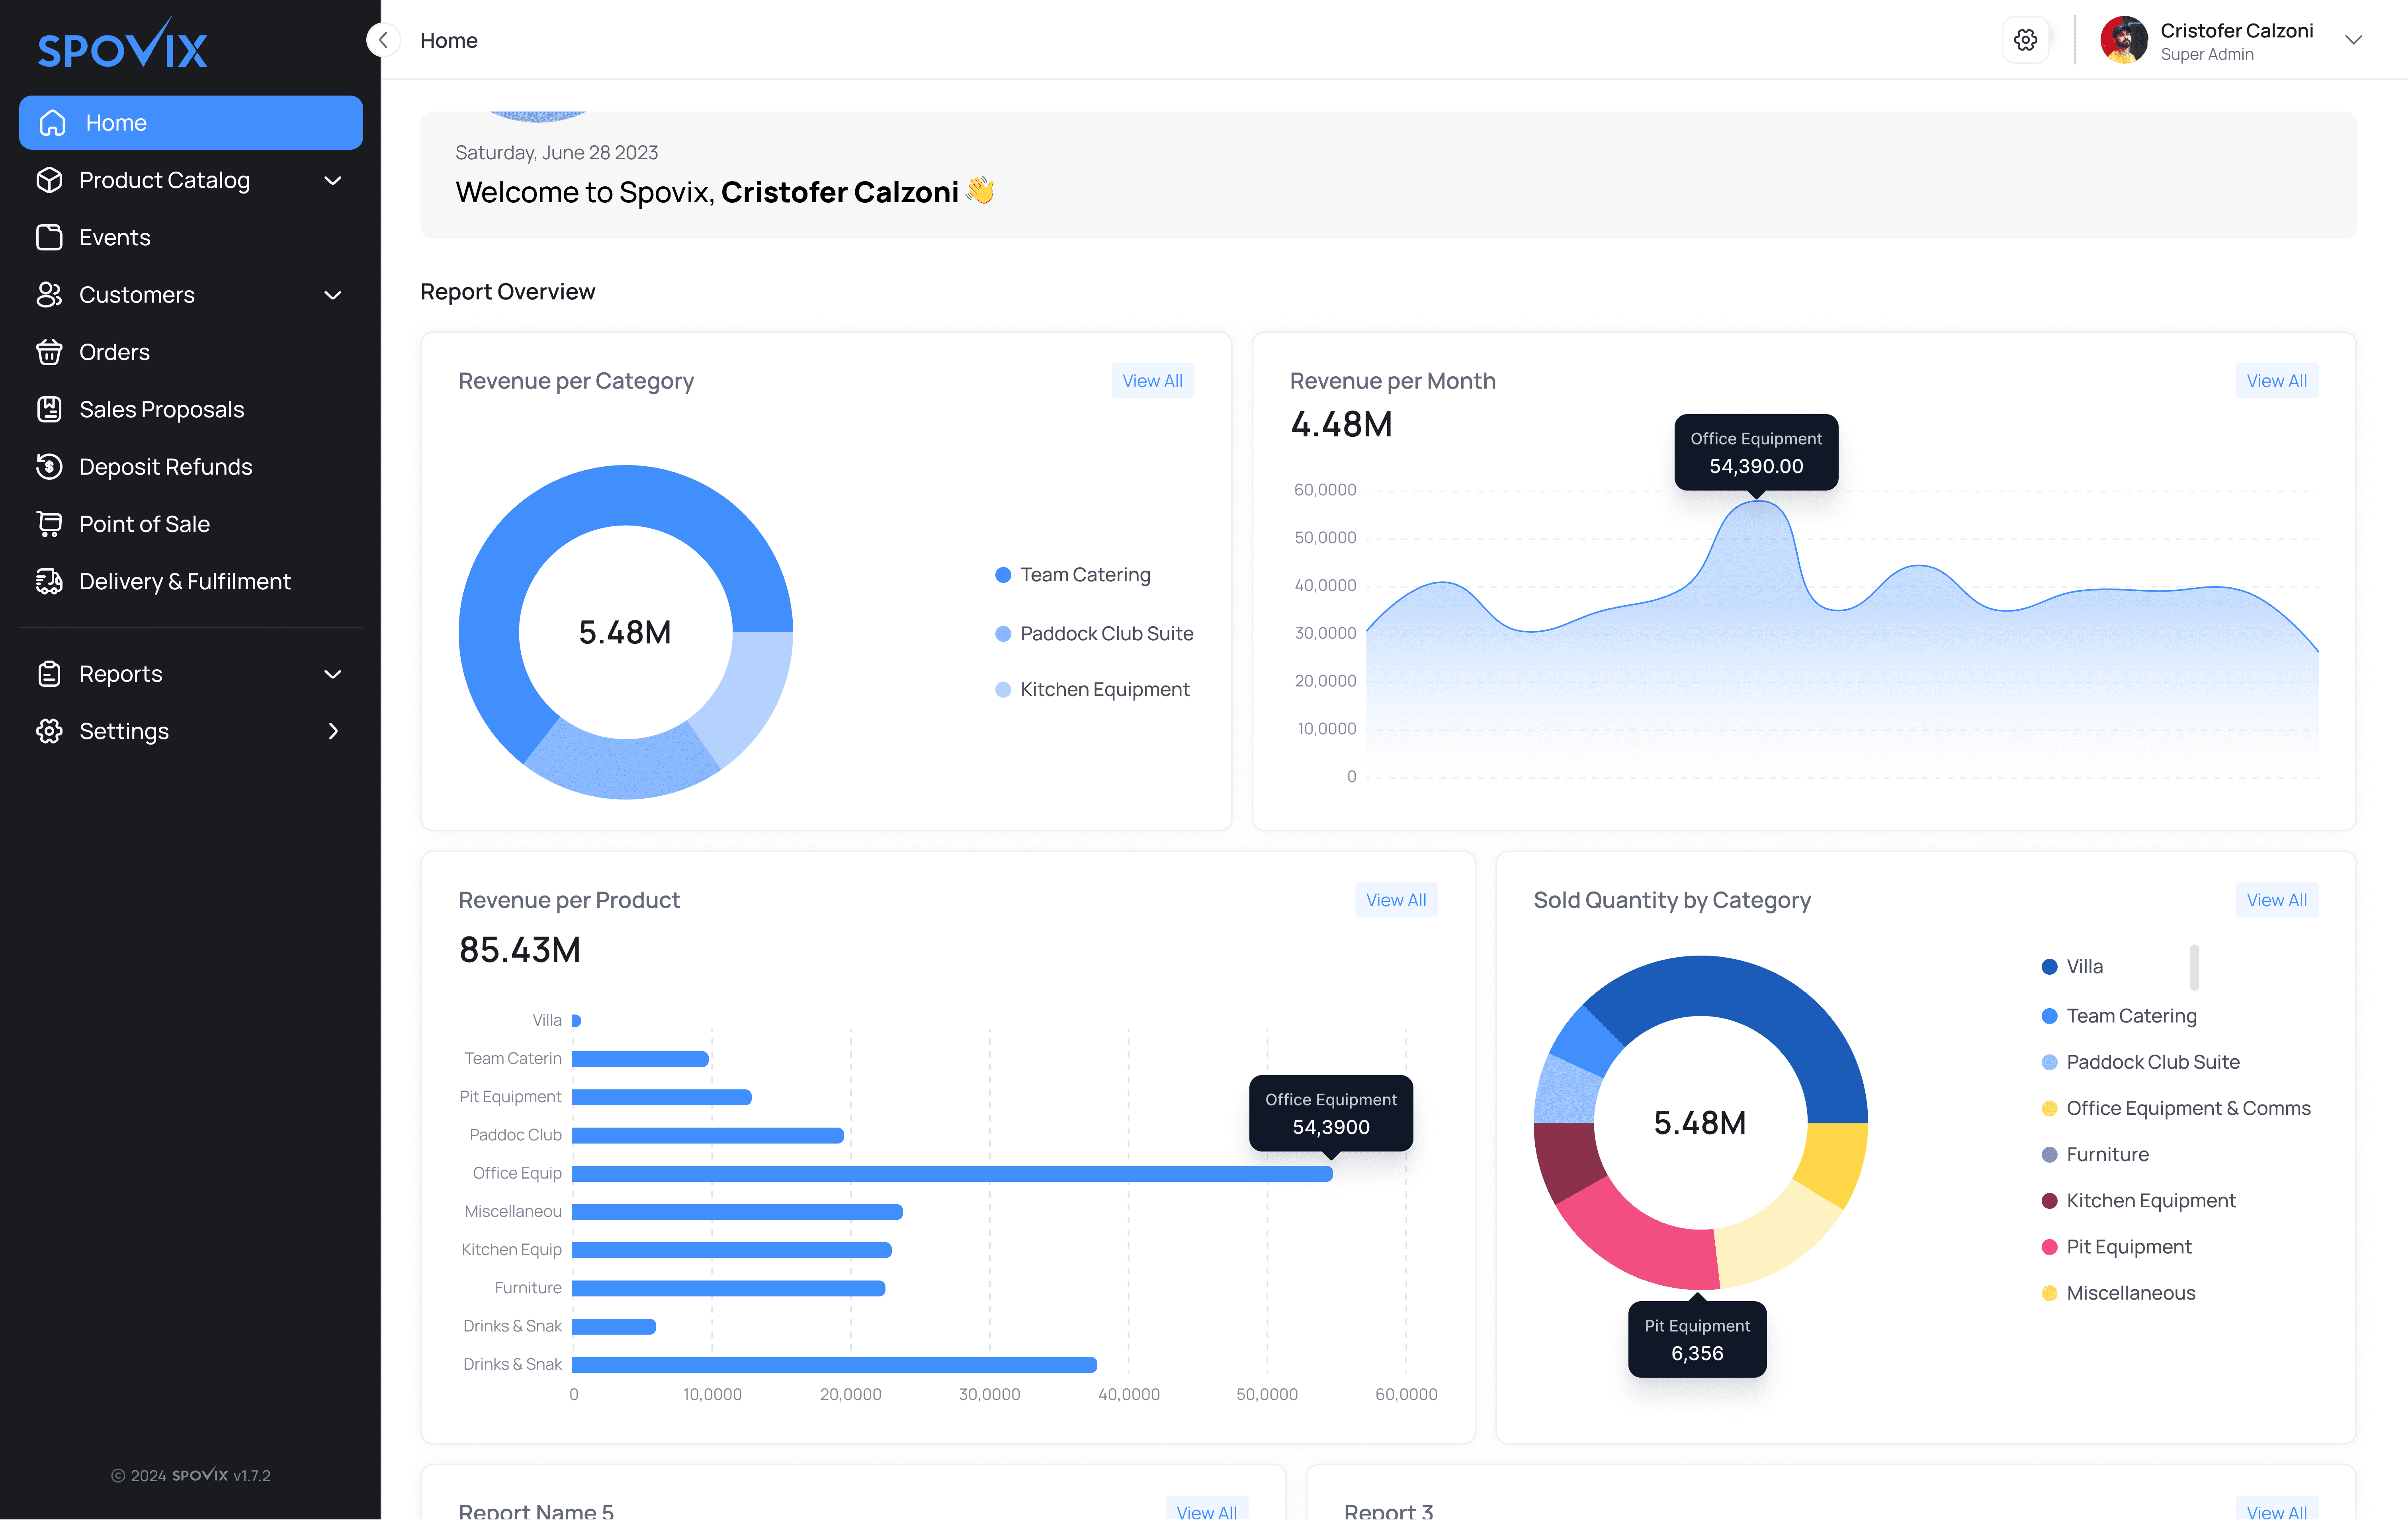Select the Events icon in sidebar
This screenshot has width=2408, height=1521.
pos(50,237)
